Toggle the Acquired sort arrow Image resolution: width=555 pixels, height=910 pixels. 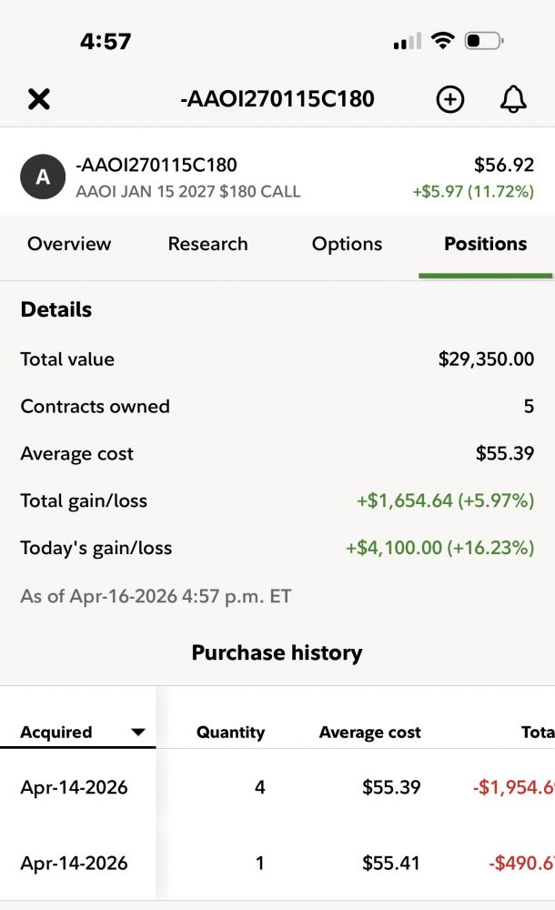[x=138, y=732]
